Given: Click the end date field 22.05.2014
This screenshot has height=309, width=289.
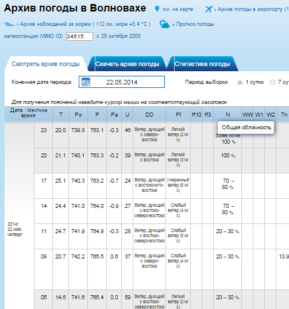Looking at the screenshot, I should click(122, 82).
